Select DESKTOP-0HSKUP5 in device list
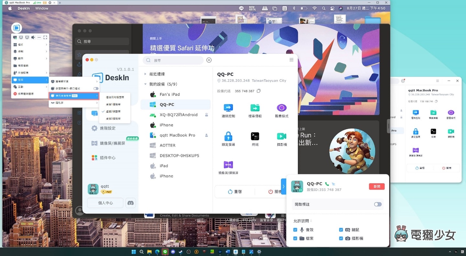The image size is (466, 256). (x=175, y=155)
